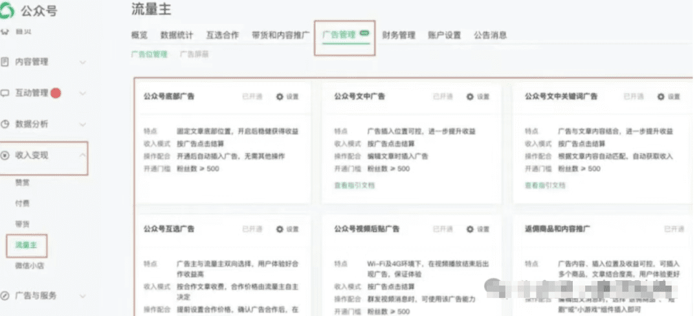
Task: Open 设置 gear for 公众号互选广告
Action: [280, 229]
